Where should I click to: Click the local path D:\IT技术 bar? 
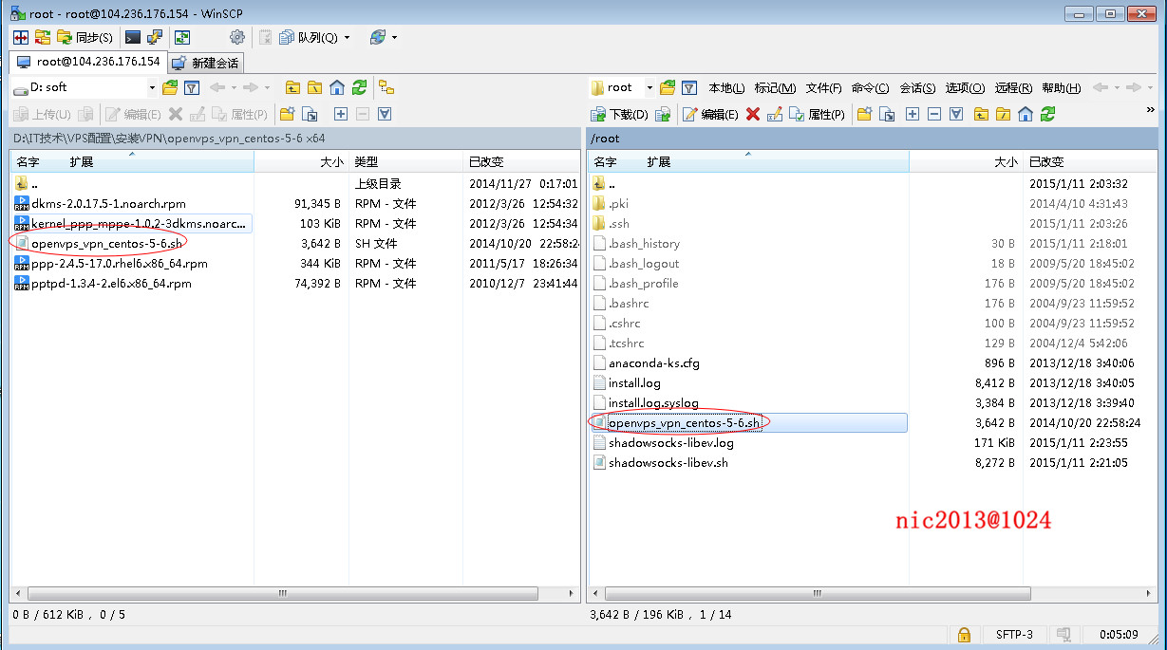pos(294,139)
